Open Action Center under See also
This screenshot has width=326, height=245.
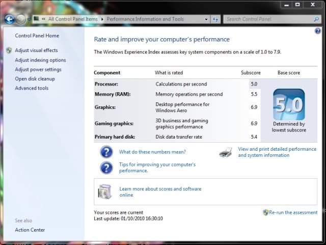[30, 230]
